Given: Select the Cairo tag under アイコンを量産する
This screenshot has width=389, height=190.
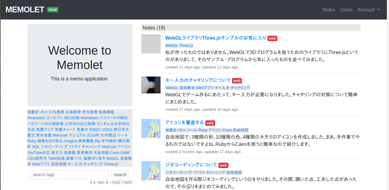Looking at the screenshot, I should (227, 130).
